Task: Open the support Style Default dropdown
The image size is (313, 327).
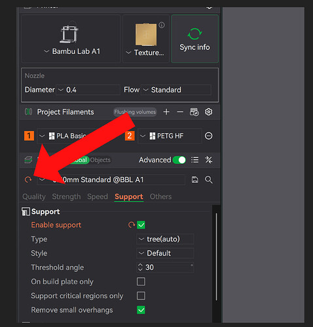Action: (165, 253)
